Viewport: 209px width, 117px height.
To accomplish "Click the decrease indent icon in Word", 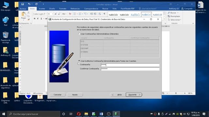I will 91,14.
